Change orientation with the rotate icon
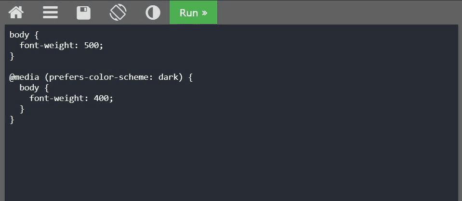This screenshot has height=201, width=462. coord(118,13)
